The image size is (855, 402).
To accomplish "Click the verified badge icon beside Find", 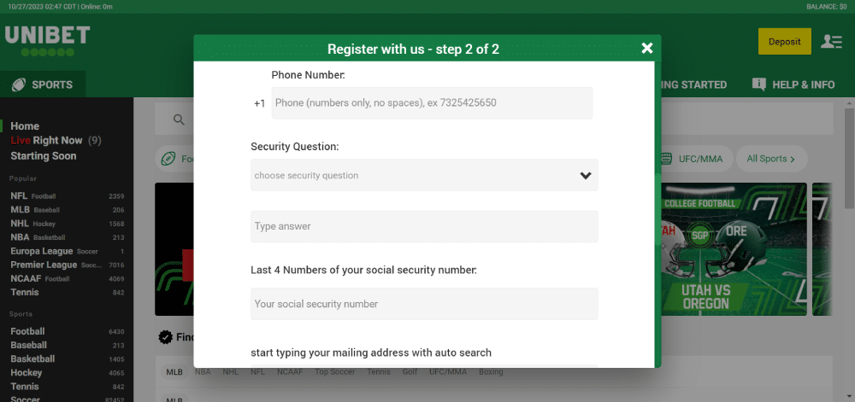I will pos(165,337).
